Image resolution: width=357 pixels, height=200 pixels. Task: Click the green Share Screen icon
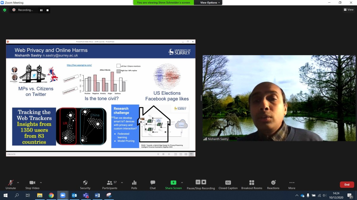(173, 183)
